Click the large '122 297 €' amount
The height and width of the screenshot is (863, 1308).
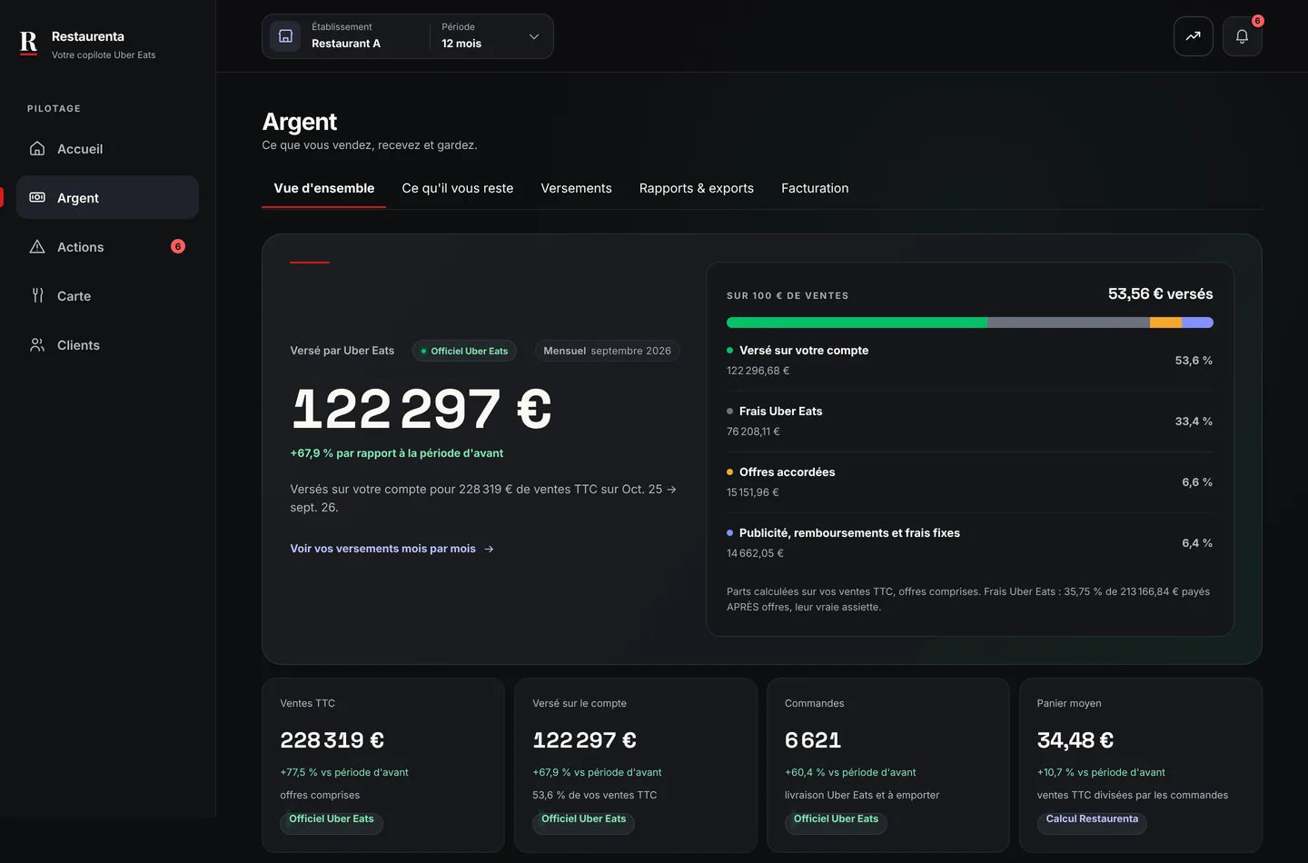(421, 409)
